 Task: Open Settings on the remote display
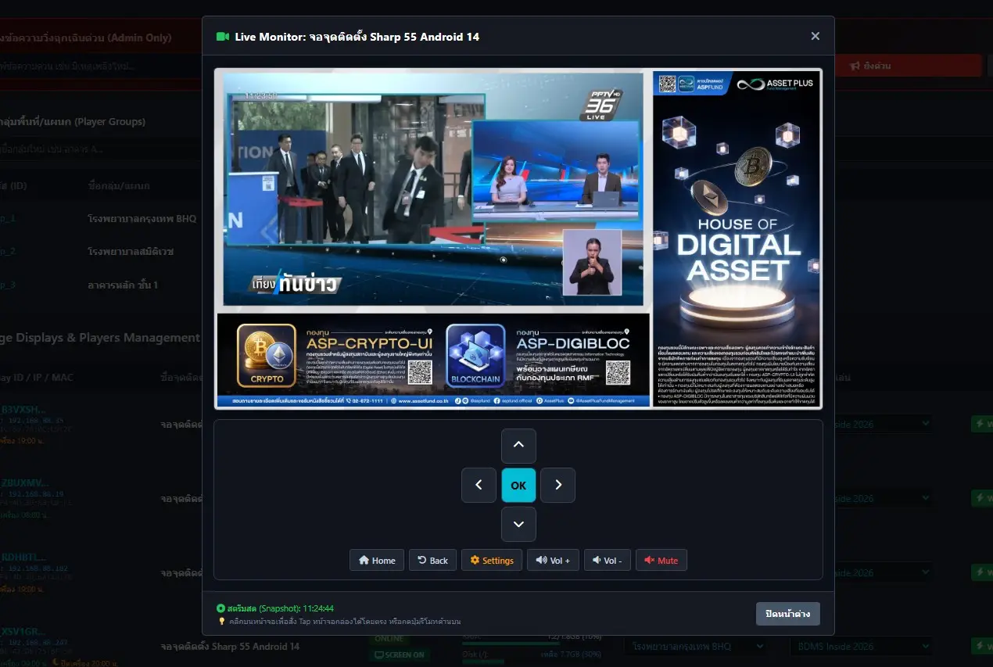click(x=492, y=560)
